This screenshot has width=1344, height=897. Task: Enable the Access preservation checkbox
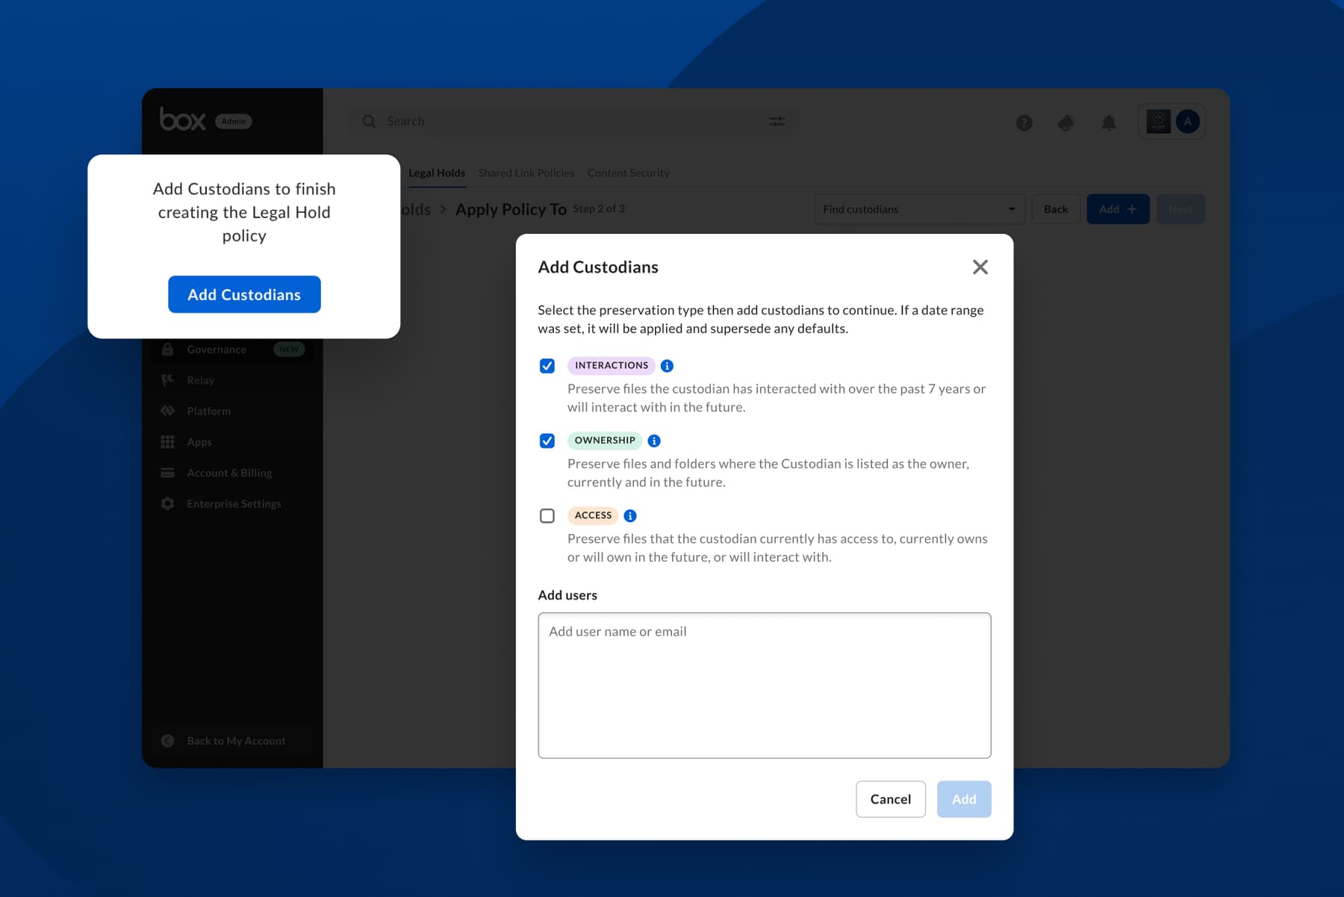(547, 516)
